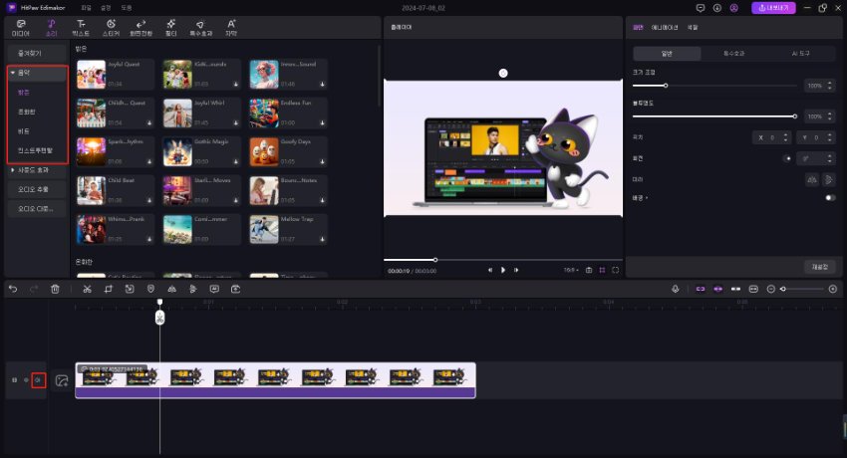The image size is (847, 458).
Task: Switch to the 애니메이션 animation tab
Action: click(663, 27)
